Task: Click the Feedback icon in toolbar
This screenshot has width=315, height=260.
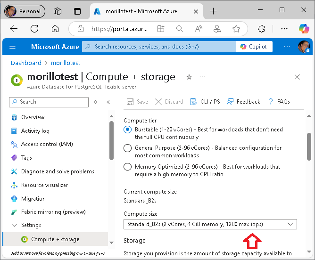Action: click(230, 102)
